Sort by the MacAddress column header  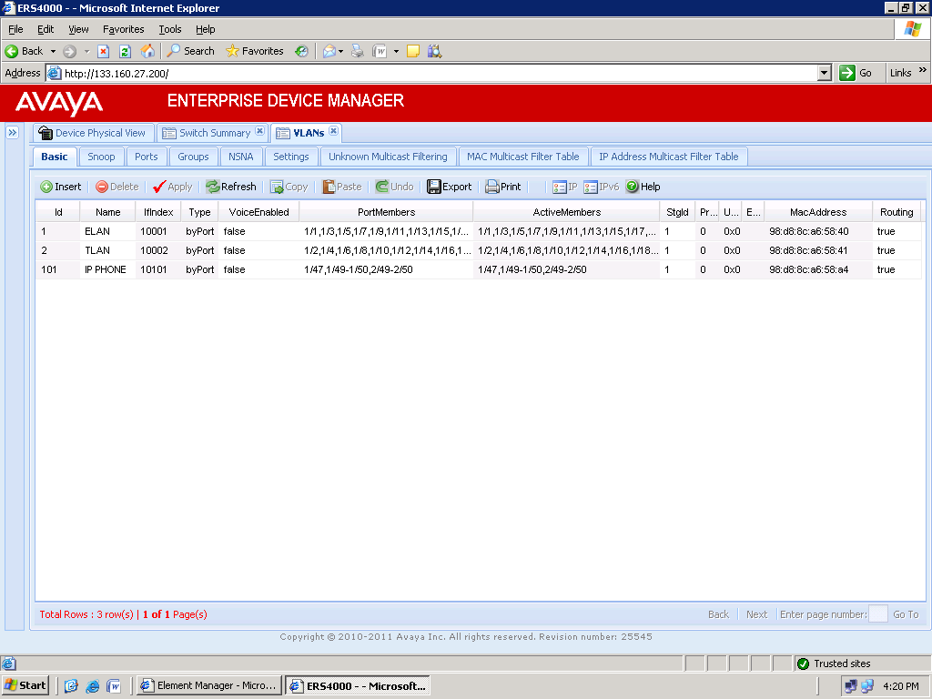point(818,212)
